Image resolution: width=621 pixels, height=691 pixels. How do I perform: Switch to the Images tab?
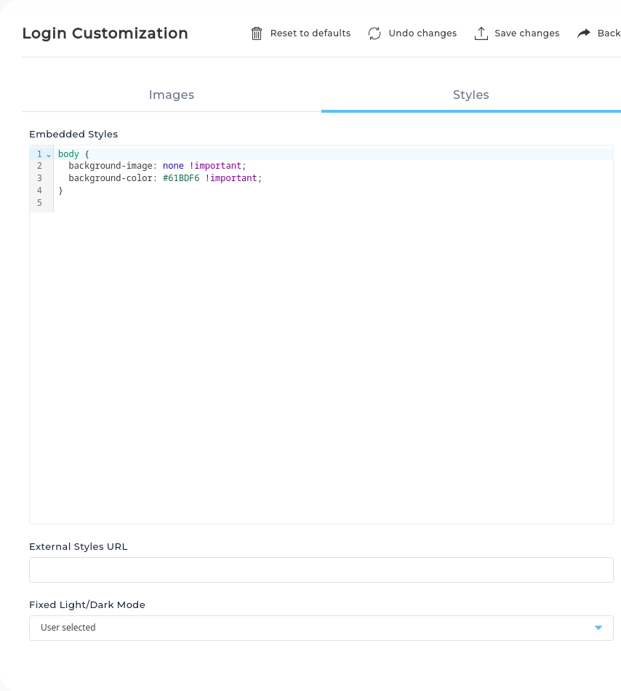pos(171,95)
